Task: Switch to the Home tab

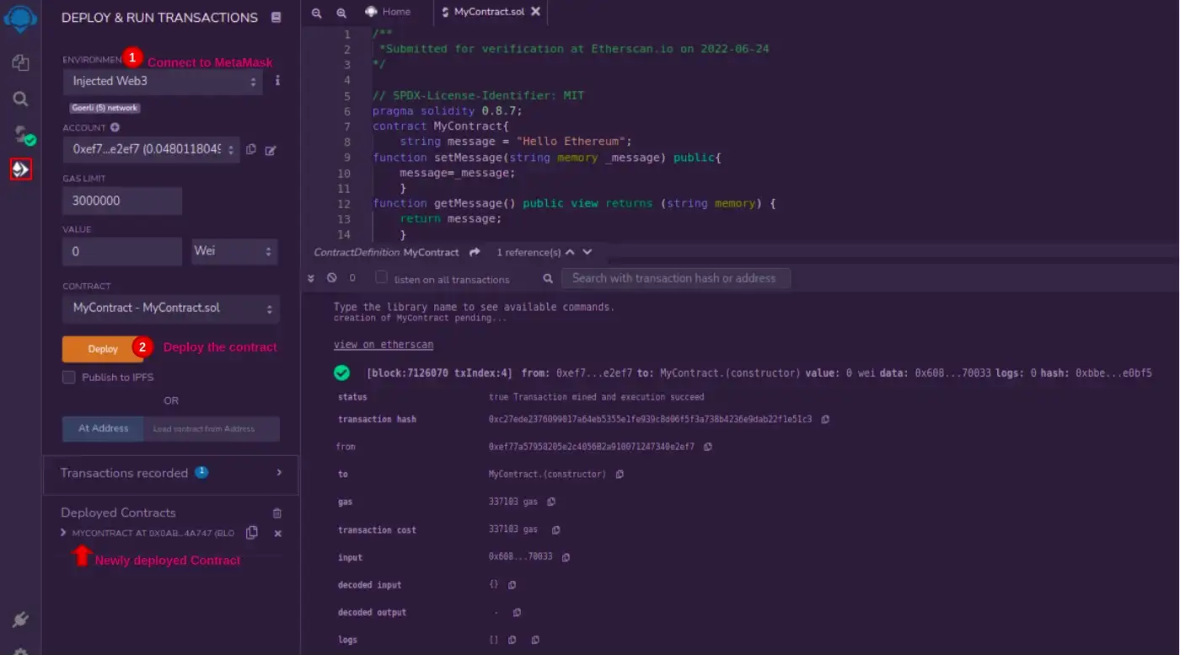Action: tap(388, 12)
